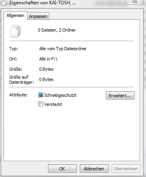The image size is (146, 177).
Task: Click the Größe value "0 Bytes"
Action: tap(46, 69)
